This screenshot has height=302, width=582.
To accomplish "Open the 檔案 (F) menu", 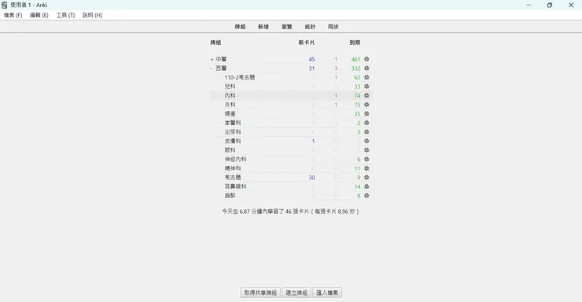I will 13,15.
